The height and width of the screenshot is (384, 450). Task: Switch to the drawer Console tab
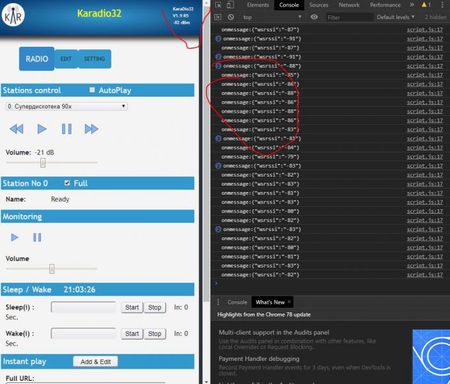coord(237,302)
